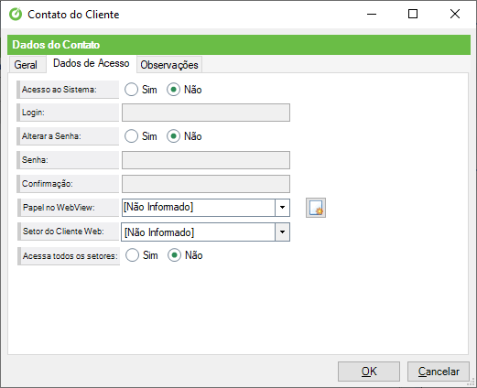Click into the Senha password field
This screenshot has width=477, height=388.
pos(206,160)
